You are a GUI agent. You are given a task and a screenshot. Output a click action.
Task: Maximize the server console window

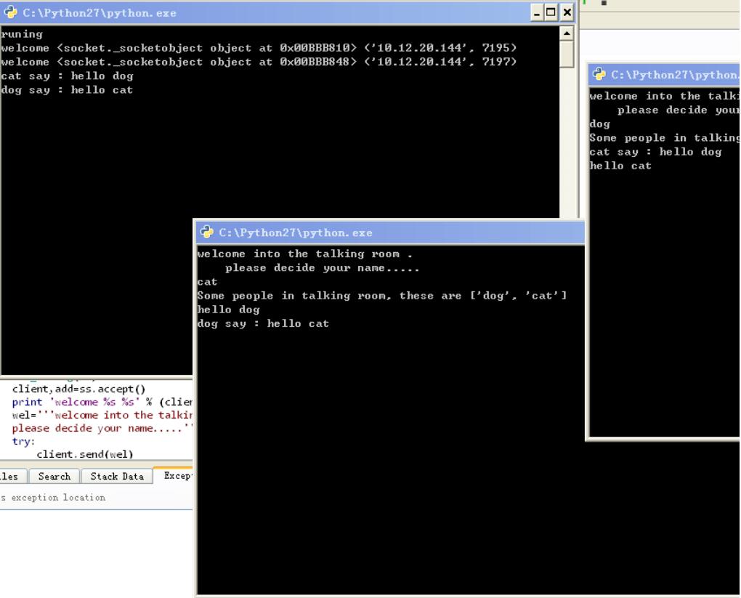pyautogui.click(x=551, y=13)
